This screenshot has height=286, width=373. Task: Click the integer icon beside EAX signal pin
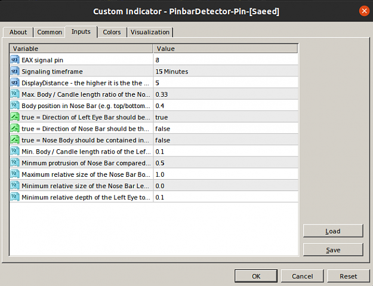click(x=14, y=60)
